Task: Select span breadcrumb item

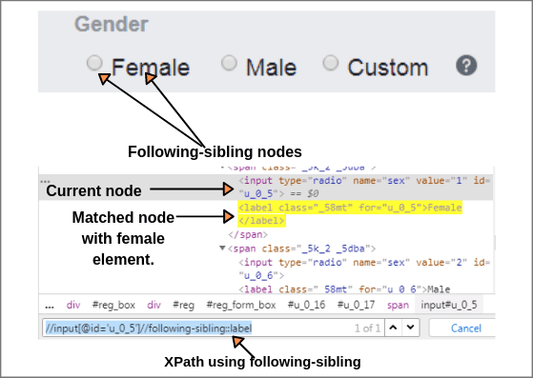Action: tap(398, 305)
